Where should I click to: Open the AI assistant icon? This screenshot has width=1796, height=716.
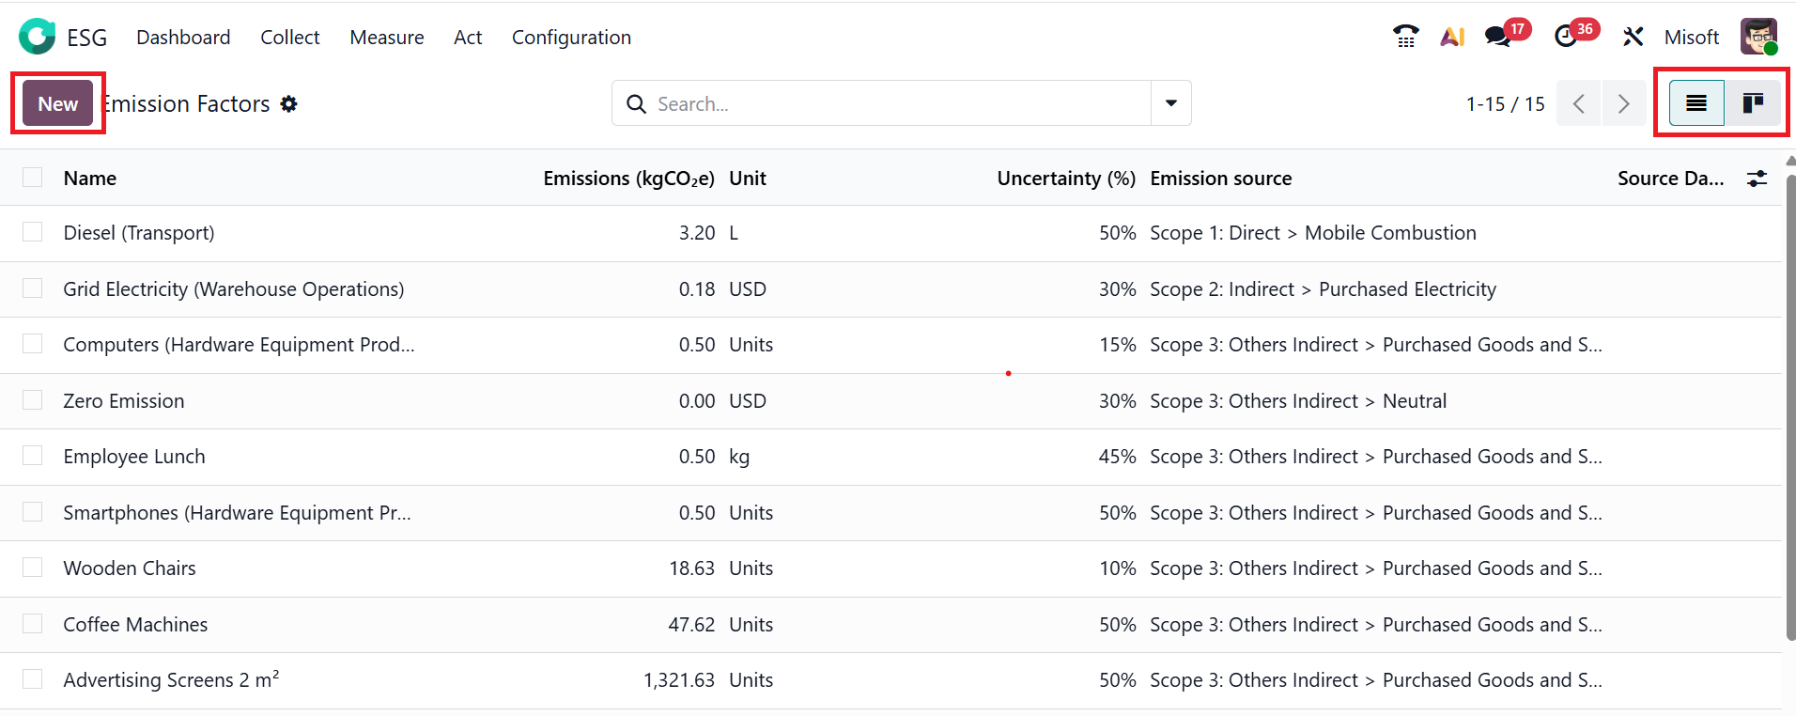coord(1452,37)
